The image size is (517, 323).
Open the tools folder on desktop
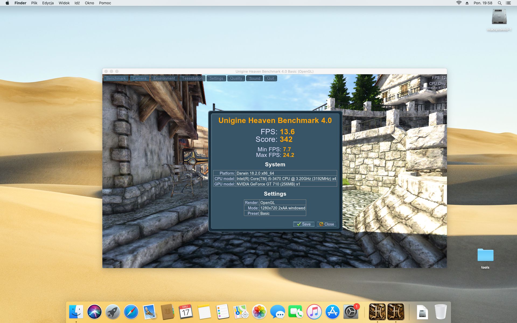coord(485,256)
